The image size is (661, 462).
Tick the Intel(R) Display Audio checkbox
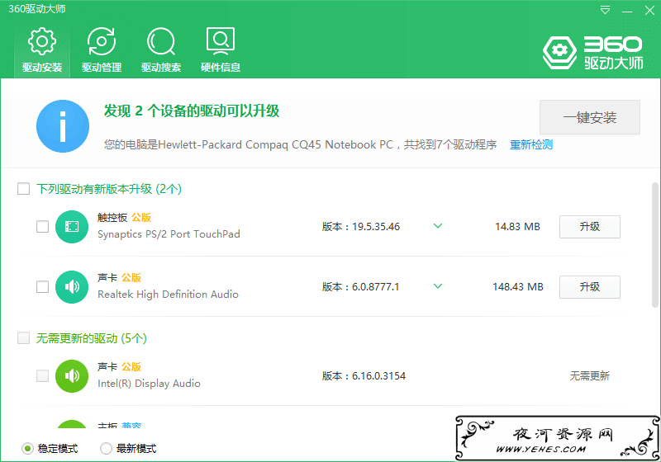click(43, 375)
